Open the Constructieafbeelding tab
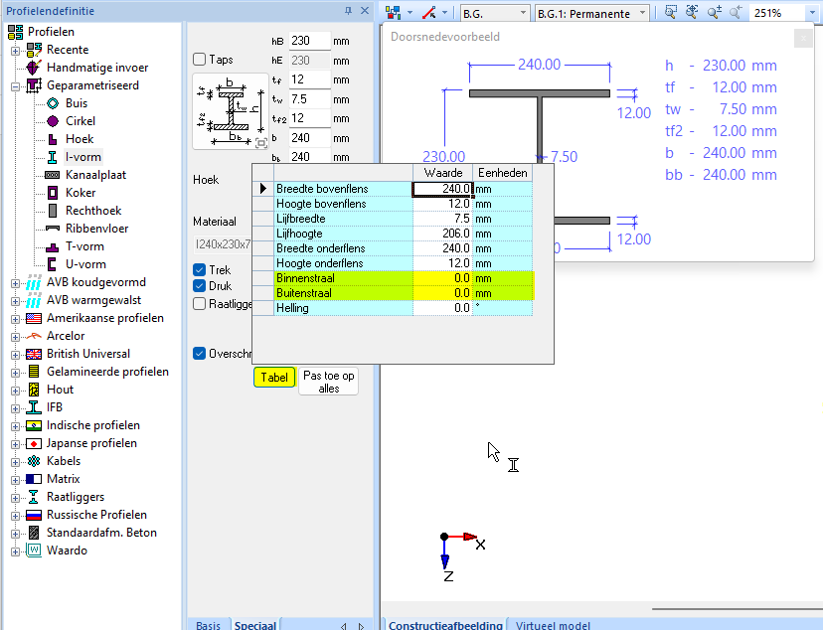The width and height of the screenshot is (823, 630). click(x=445, y=625)
